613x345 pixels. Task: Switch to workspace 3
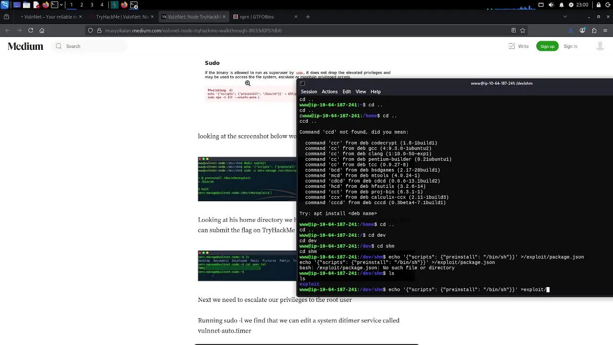point(91,5)
